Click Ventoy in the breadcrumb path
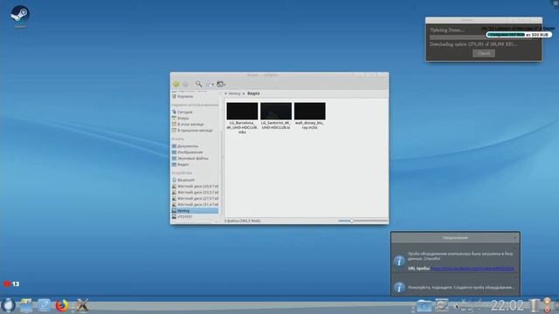Image resolution: width=559 pixels, height=314 pixels. tap(235, 93)
